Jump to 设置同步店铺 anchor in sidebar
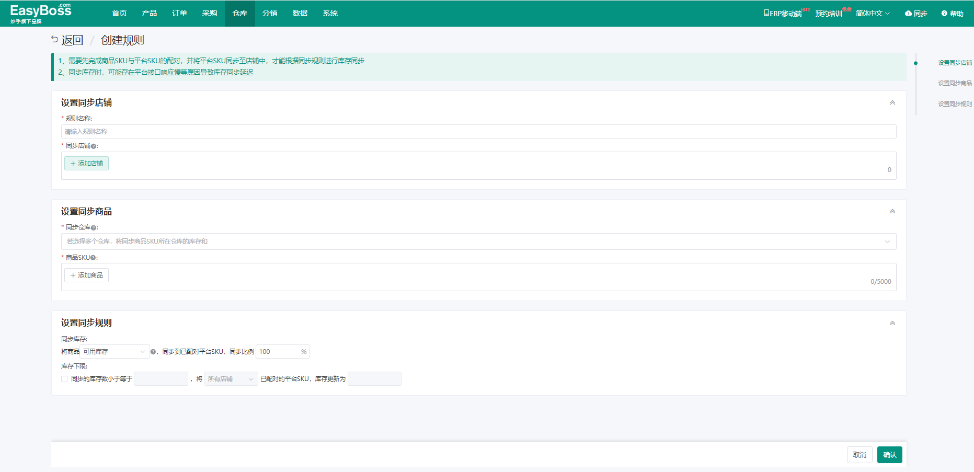974x472 pixels. 955,63
